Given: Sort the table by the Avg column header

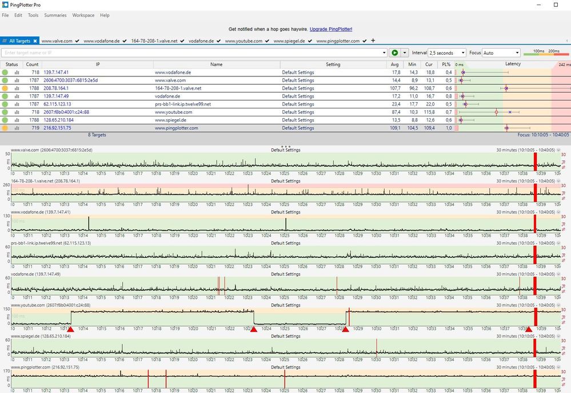Looking at the screenshot, I should tap(394, 64).
